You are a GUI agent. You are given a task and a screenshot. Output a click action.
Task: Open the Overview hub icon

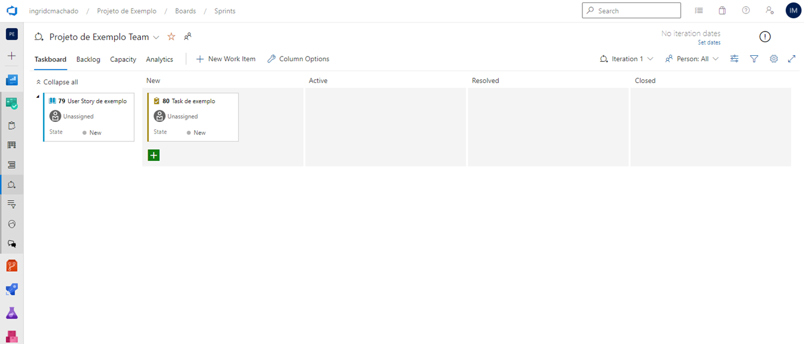tap(12, 80)
